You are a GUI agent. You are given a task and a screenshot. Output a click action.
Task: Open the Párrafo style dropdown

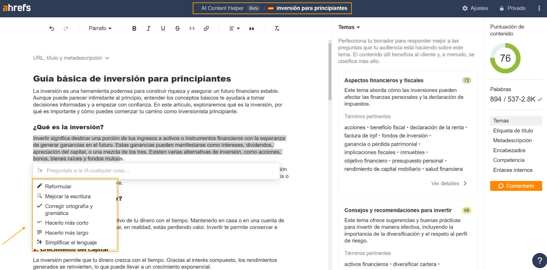click(100, 28)
